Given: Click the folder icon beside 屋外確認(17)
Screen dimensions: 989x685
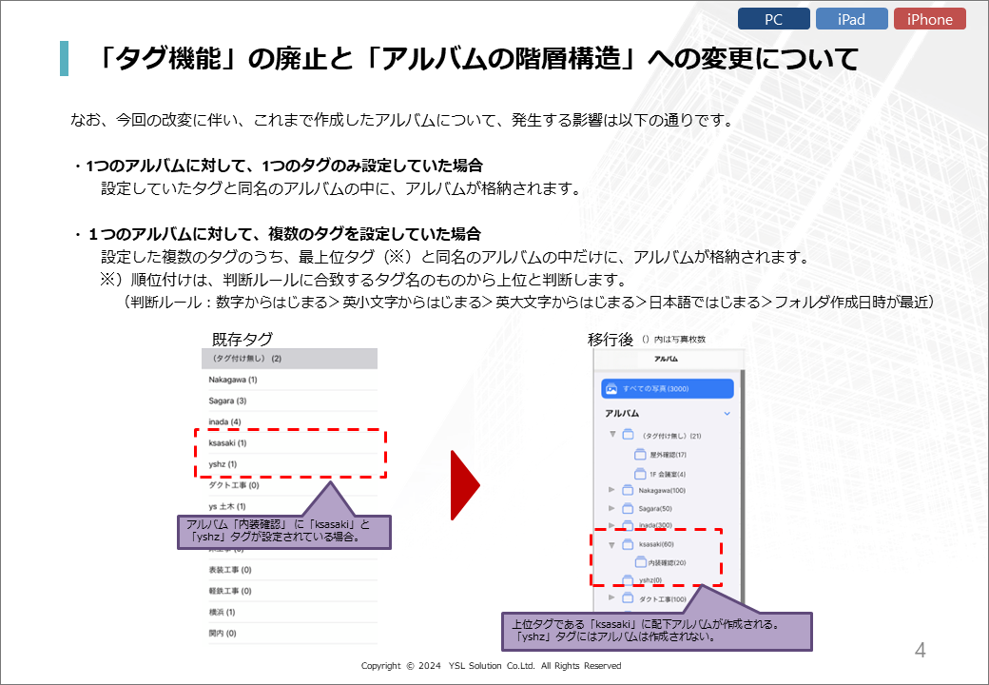Looking at the screenshot, I should pos(640,455).
